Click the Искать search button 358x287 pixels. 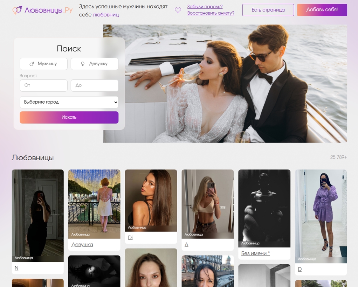point(69,117)
